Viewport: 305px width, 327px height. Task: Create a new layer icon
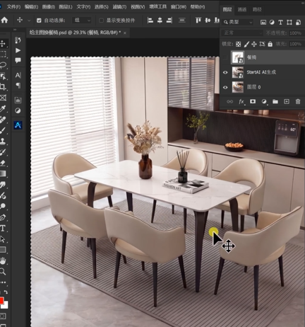287,101
